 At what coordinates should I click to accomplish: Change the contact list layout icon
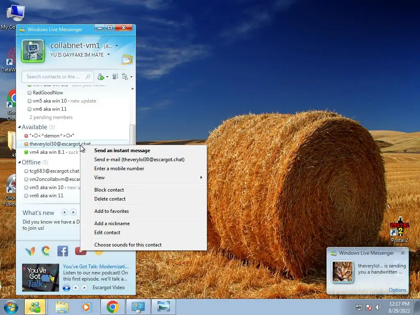coord(115,77)
